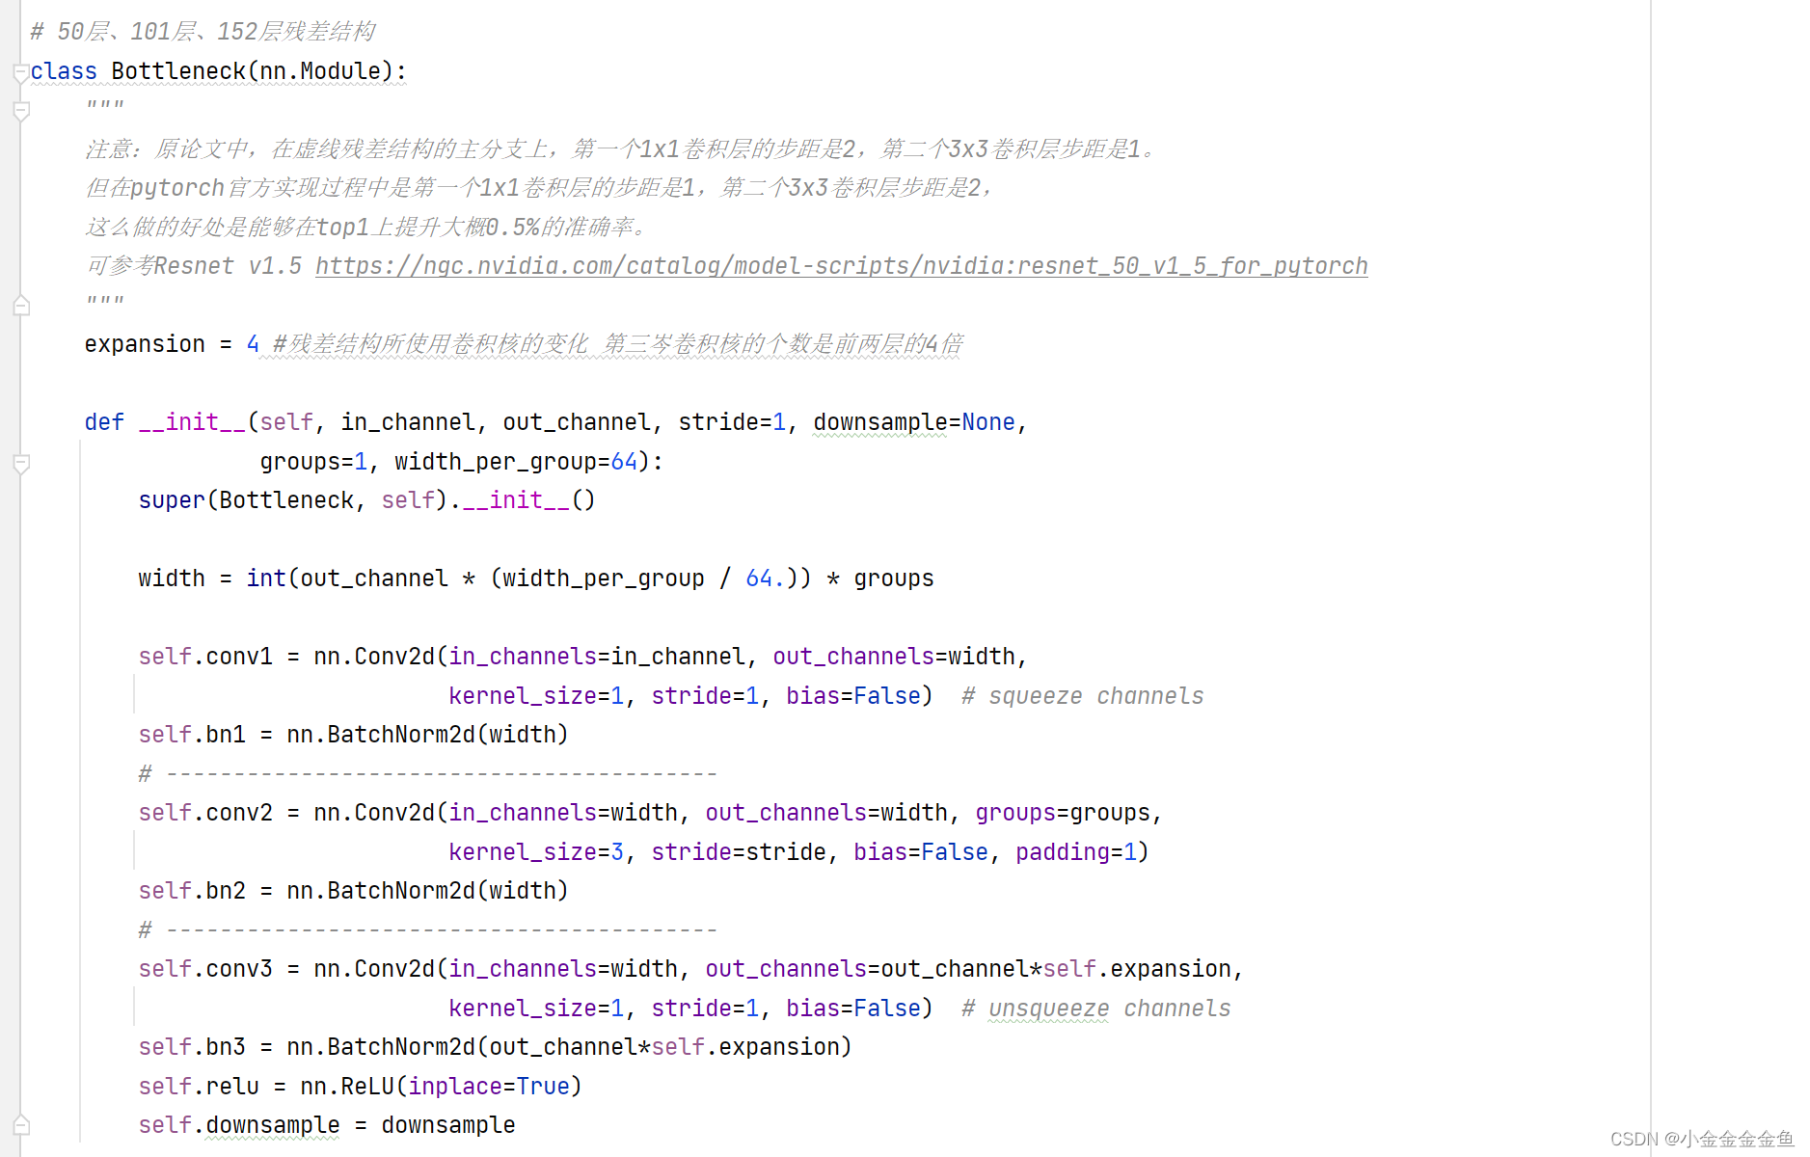Click the width = int(...) line
The width and height of the screenshot is (1810, 1157).
[x=536, y=578]
